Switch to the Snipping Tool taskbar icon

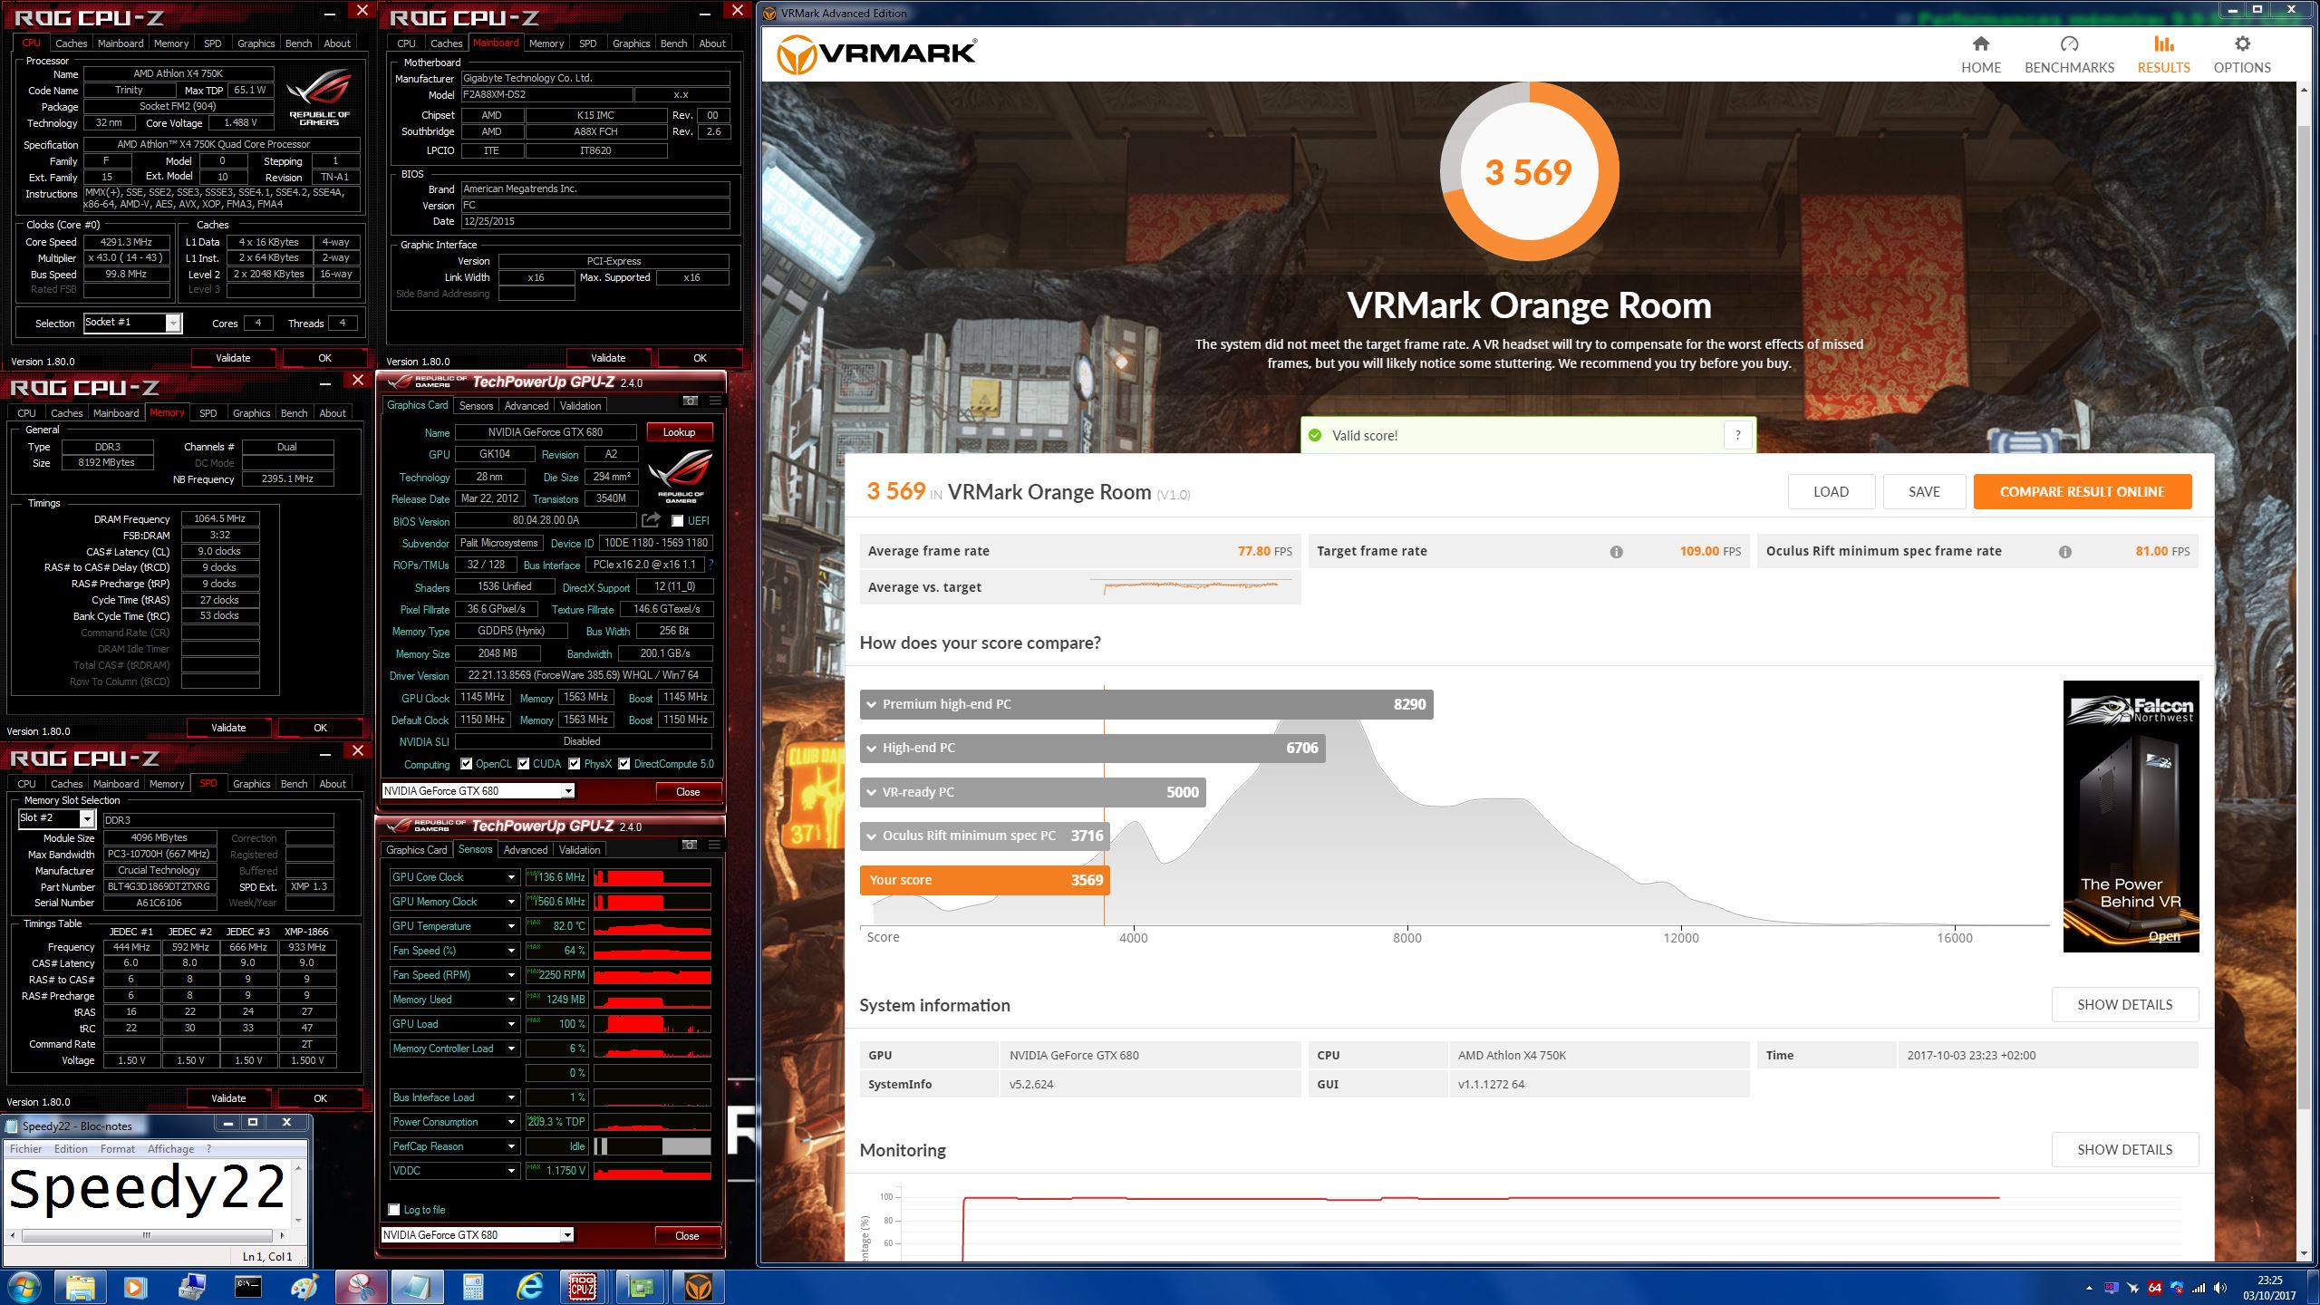pyautogui.click(x=360, y=1287)
